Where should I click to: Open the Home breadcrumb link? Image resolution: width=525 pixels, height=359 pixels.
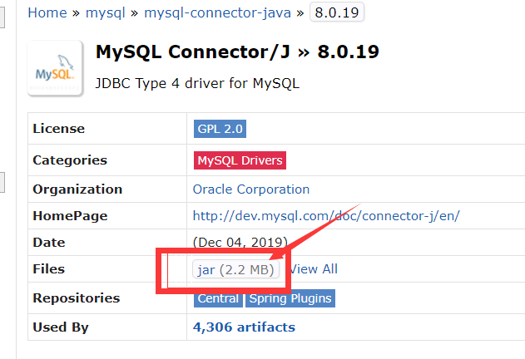[x=47, y=12]
